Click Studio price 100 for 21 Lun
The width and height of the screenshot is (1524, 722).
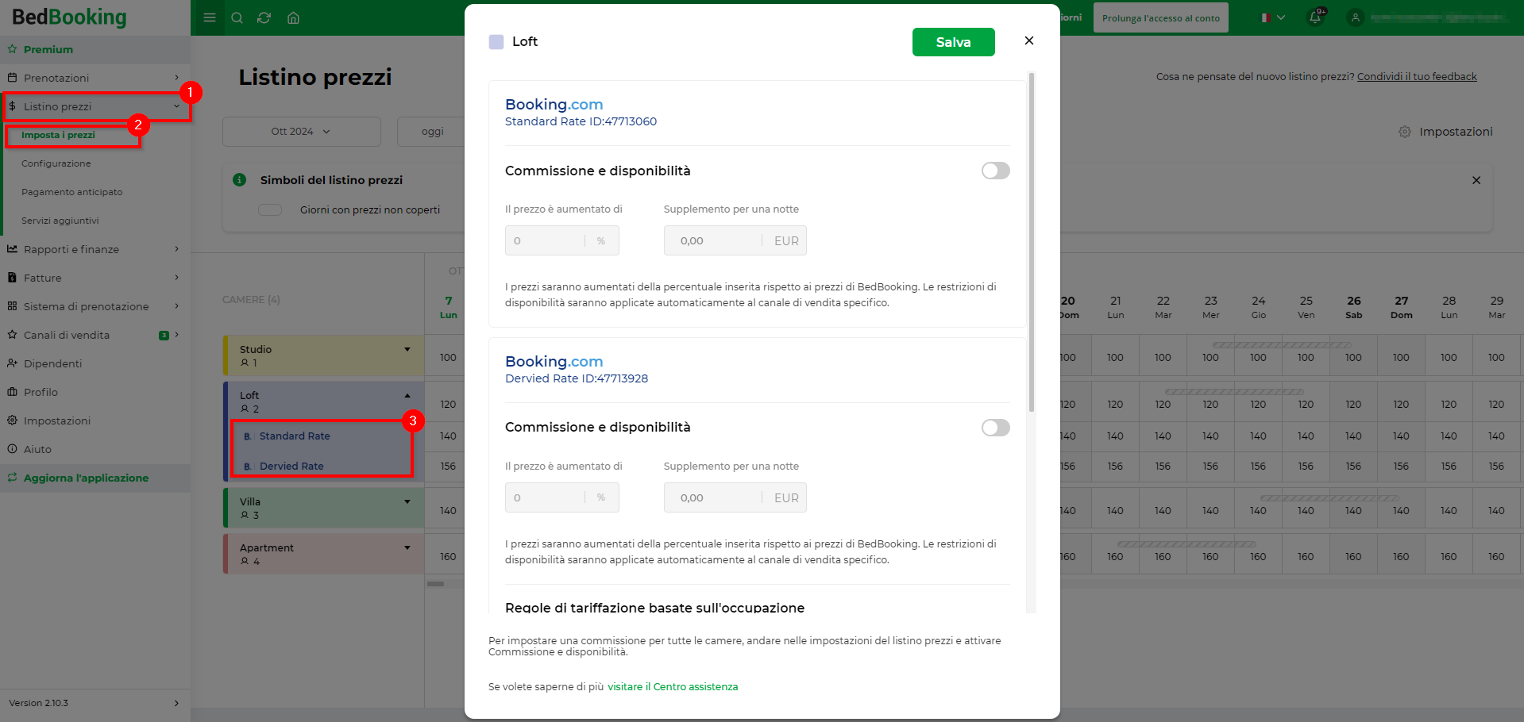click(x=1115, y=358)
